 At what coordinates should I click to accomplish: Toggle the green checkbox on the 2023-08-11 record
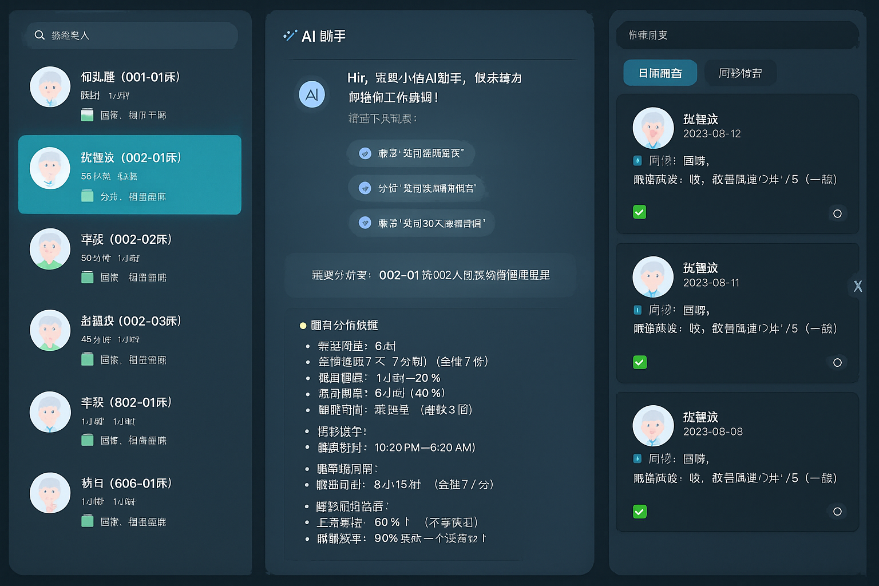[x=639, y=362]
